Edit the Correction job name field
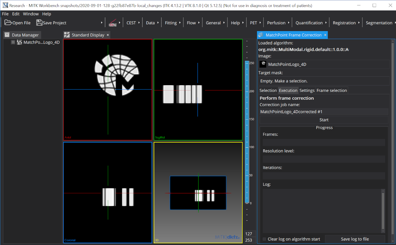The image size is (396, 245). pos(324,112)
